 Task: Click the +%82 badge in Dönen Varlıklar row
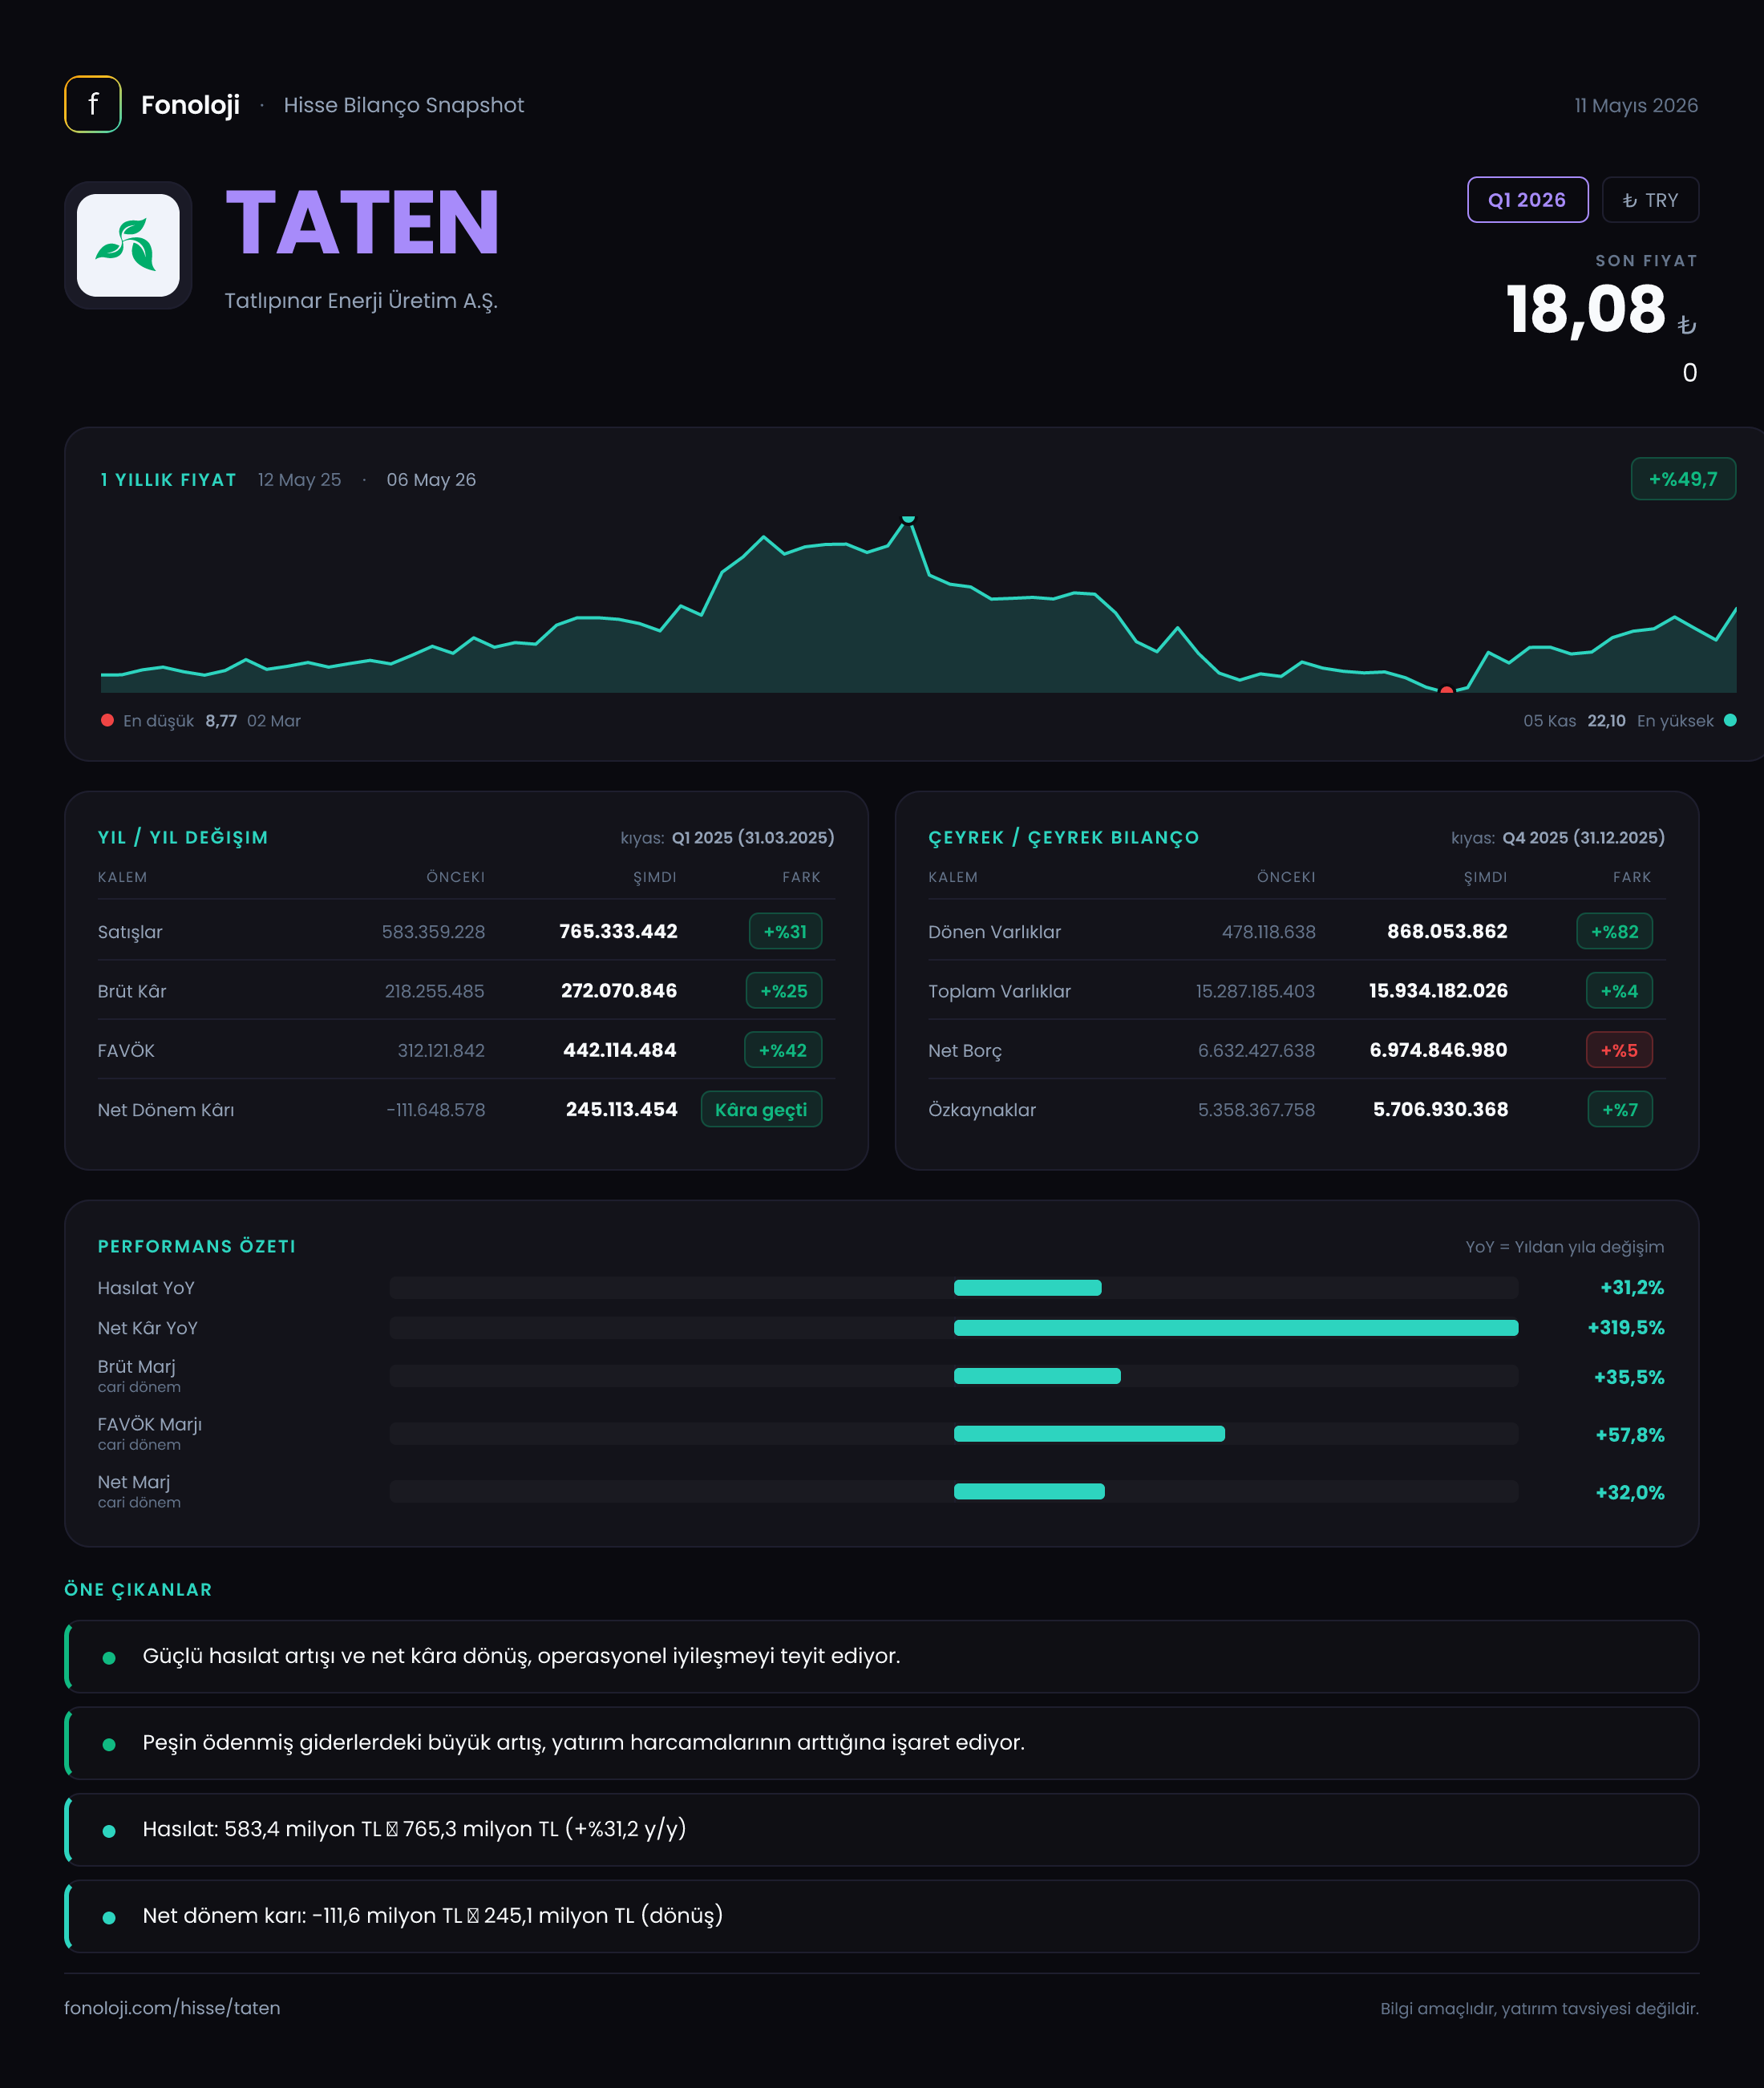1615,931
